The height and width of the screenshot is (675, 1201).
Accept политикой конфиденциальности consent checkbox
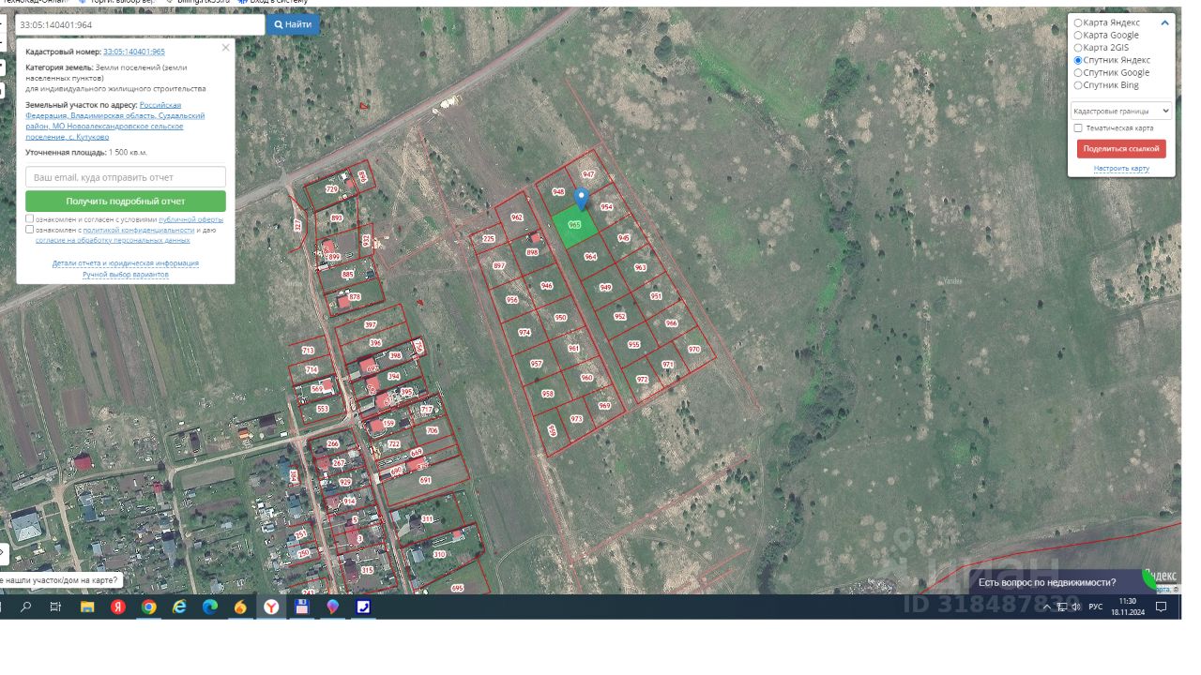click(x=30, y=229)
